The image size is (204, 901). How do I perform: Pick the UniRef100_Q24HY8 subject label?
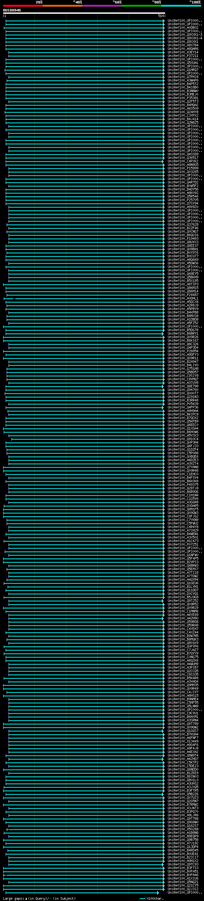pos(183,112)
